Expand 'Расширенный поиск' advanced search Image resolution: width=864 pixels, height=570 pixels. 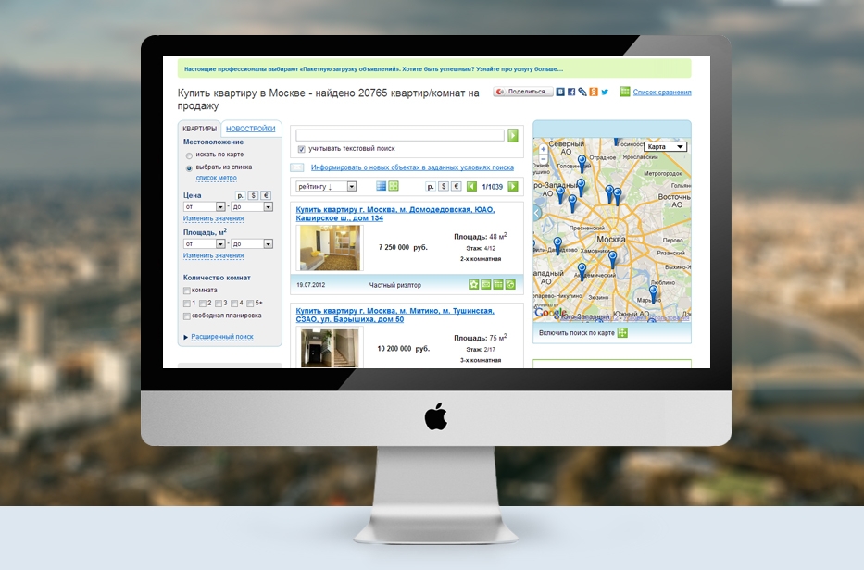[221, 337]
